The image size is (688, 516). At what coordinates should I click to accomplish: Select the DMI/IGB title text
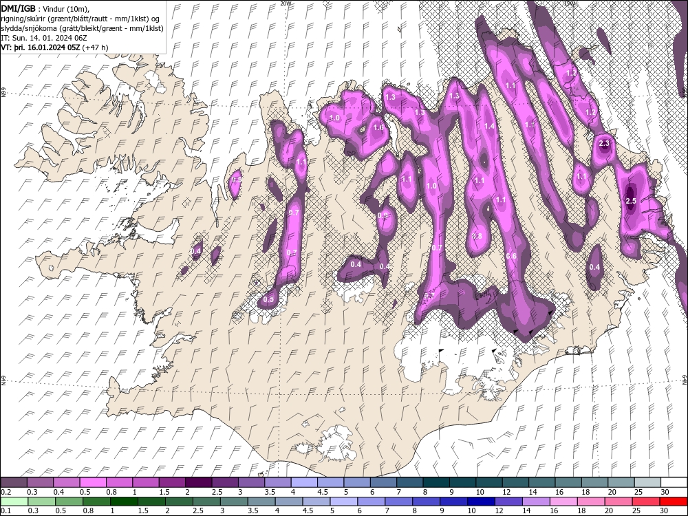pyautogui.click(x=18, y=8)
